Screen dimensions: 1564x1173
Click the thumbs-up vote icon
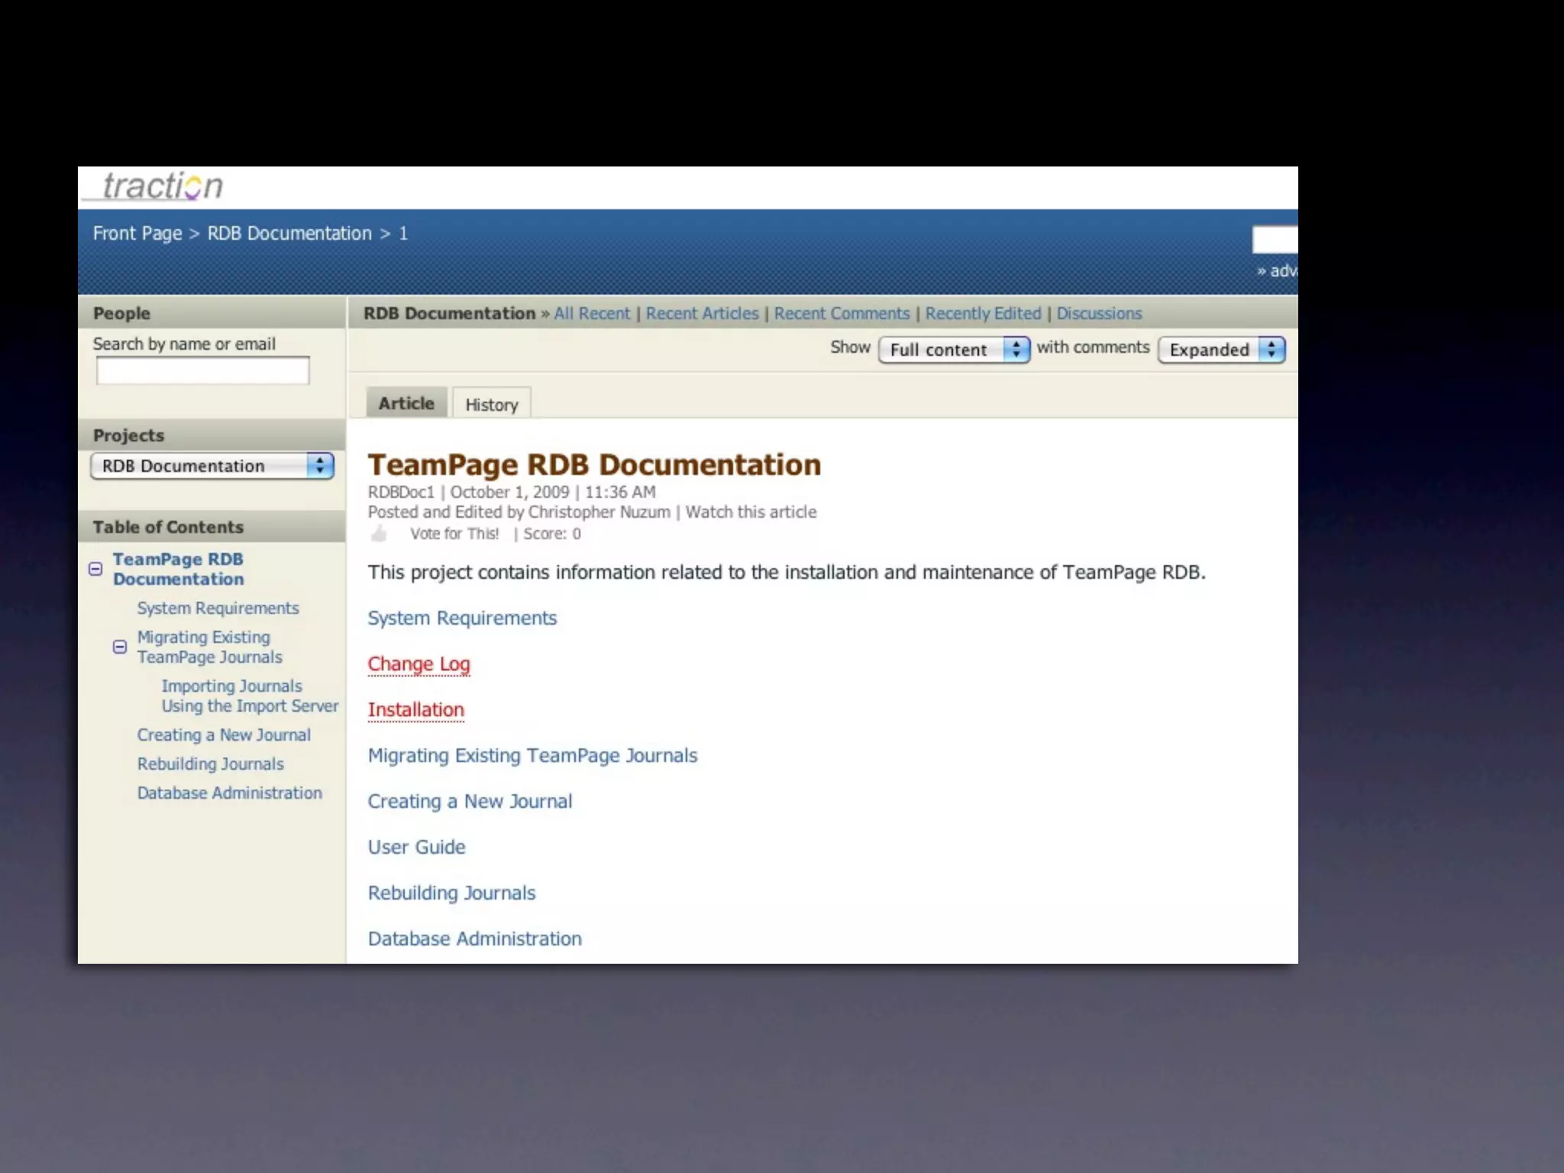[x=379, y=534]
